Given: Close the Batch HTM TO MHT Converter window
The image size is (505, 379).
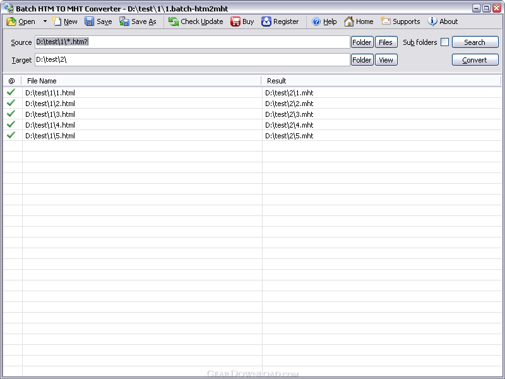Looking at the screenshot, I should pos(497,8).
